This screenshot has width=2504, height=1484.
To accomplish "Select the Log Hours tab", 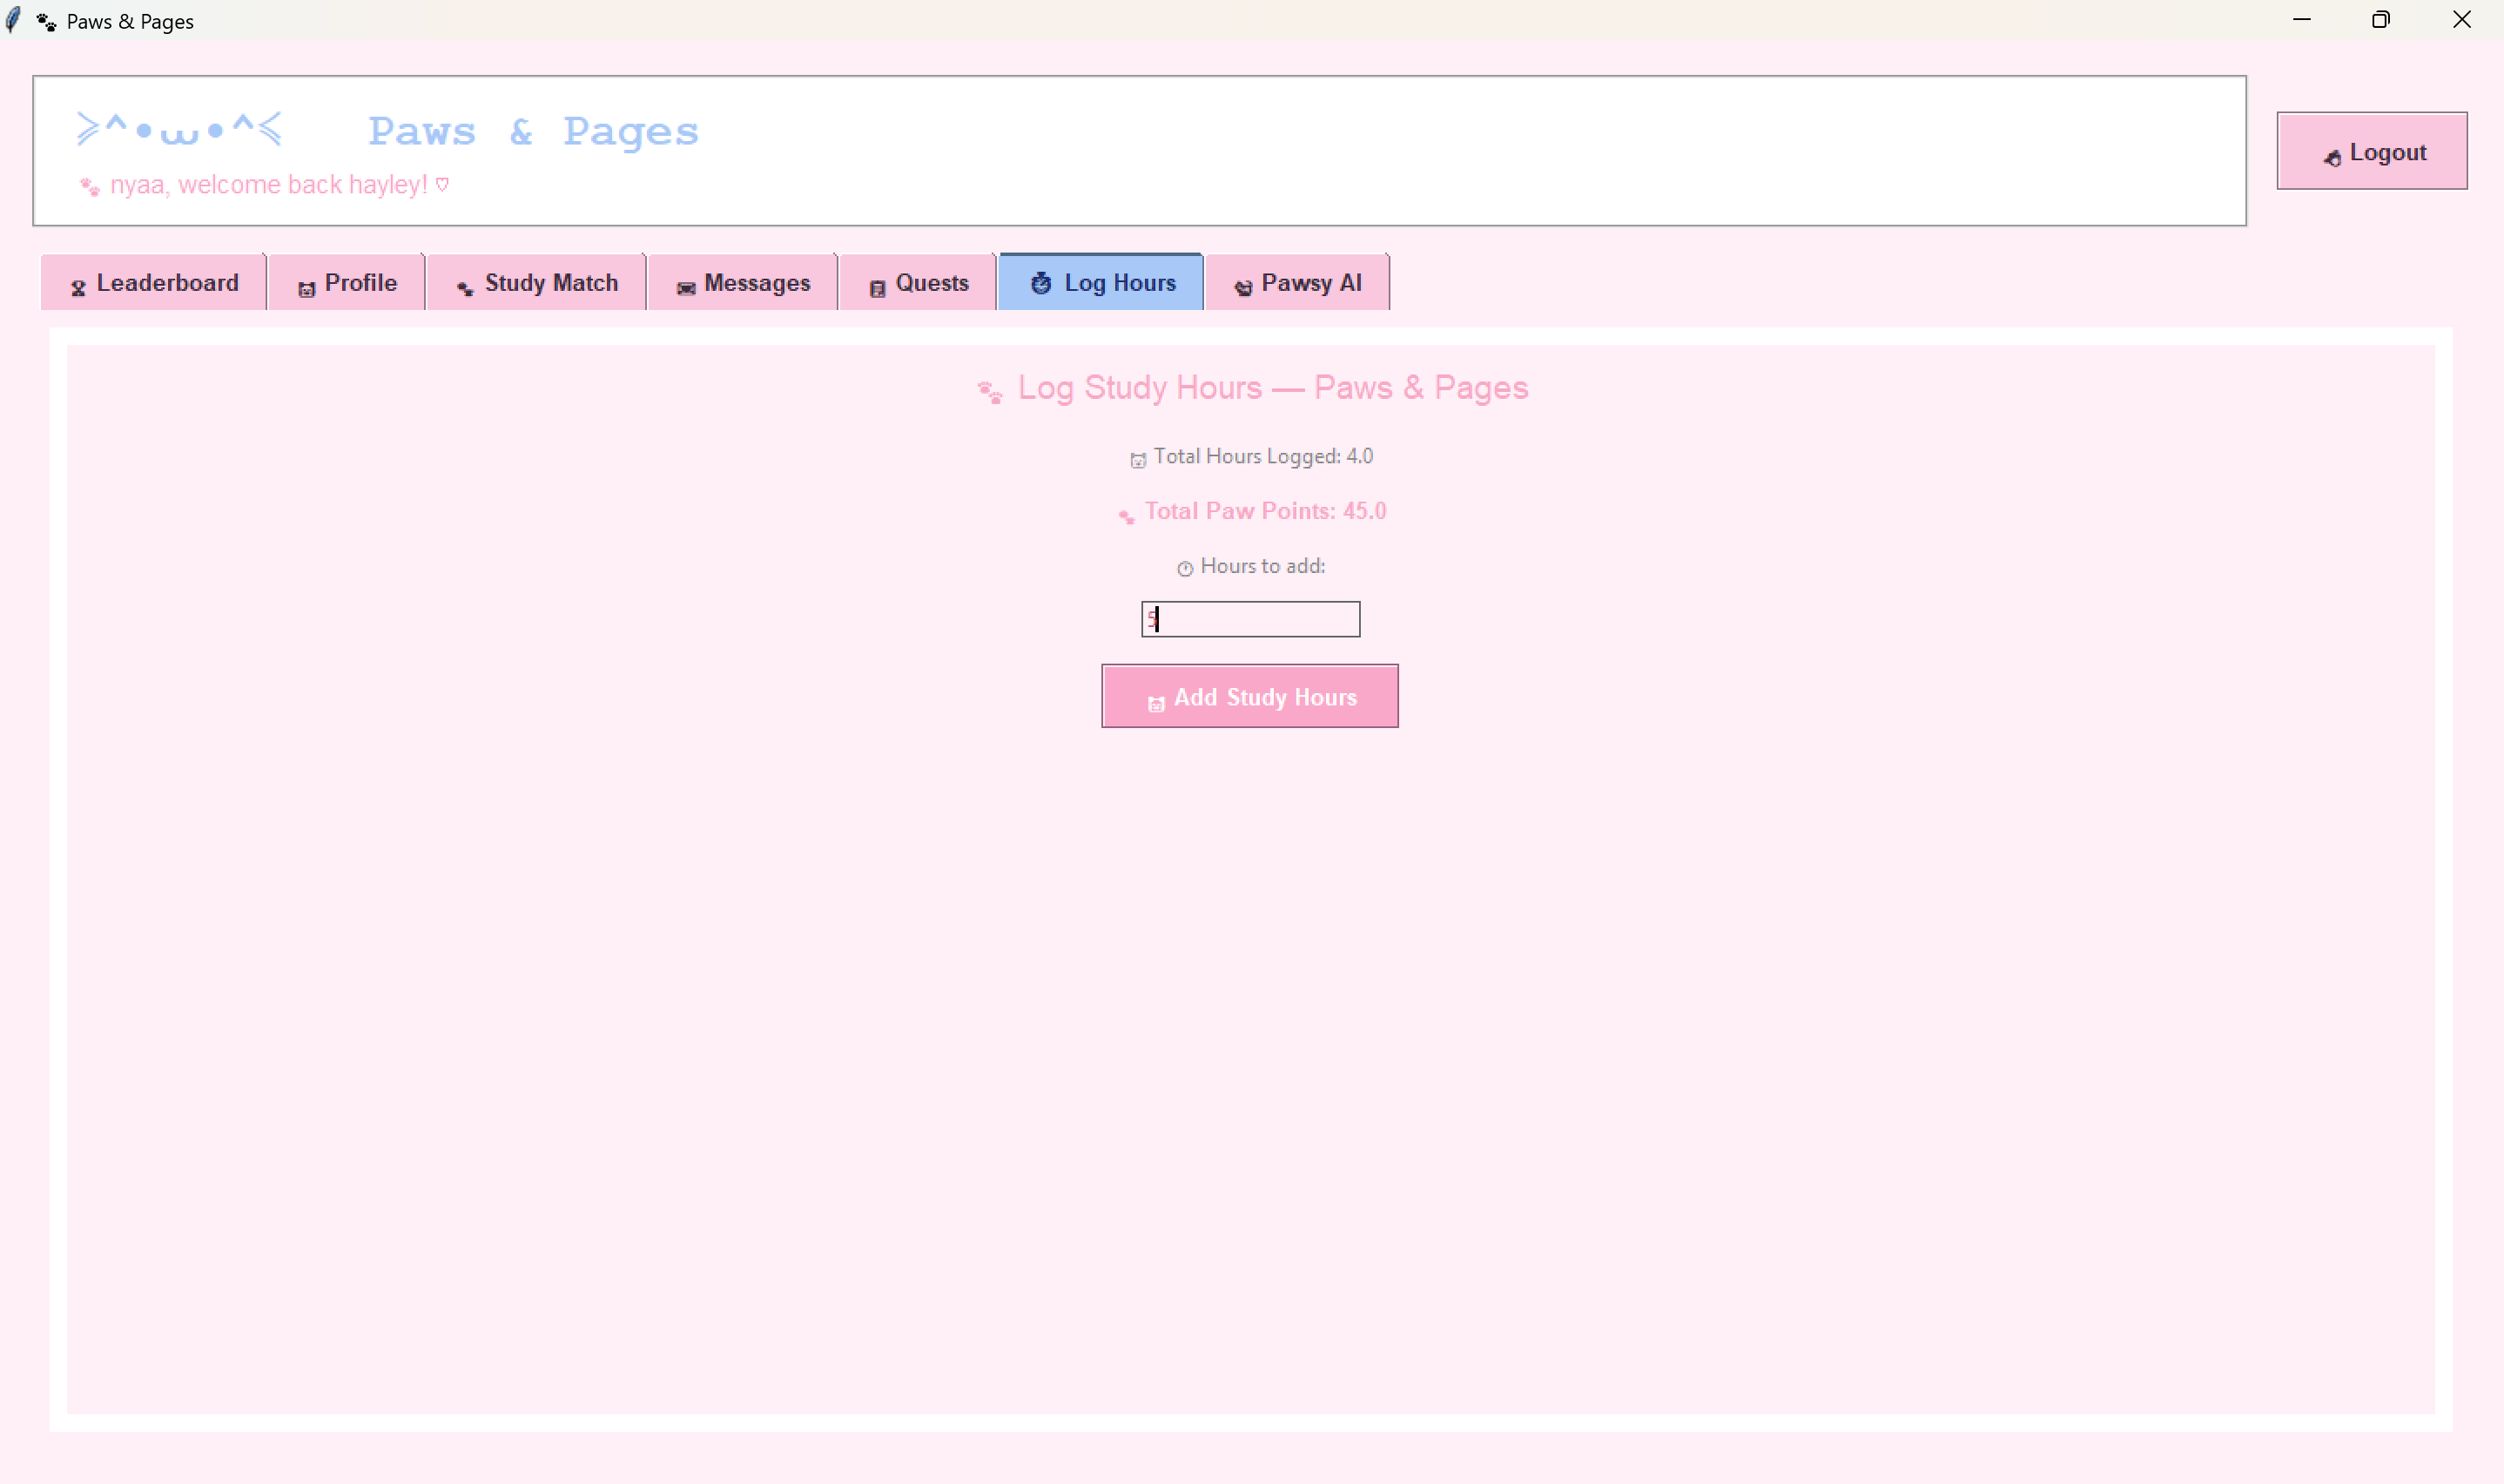I will 1101,283.
